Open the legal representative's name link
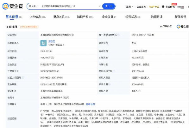 [52, 41]
